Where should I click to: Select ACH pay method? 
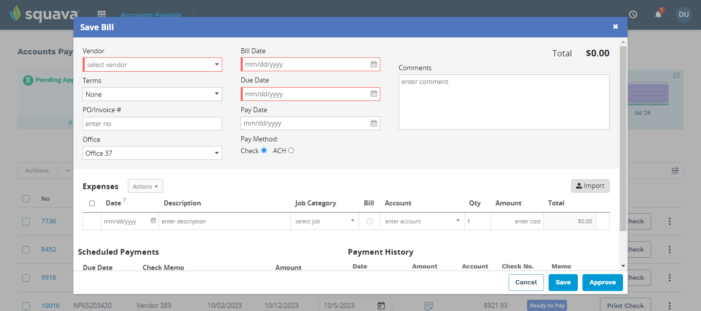pos(291,151)
